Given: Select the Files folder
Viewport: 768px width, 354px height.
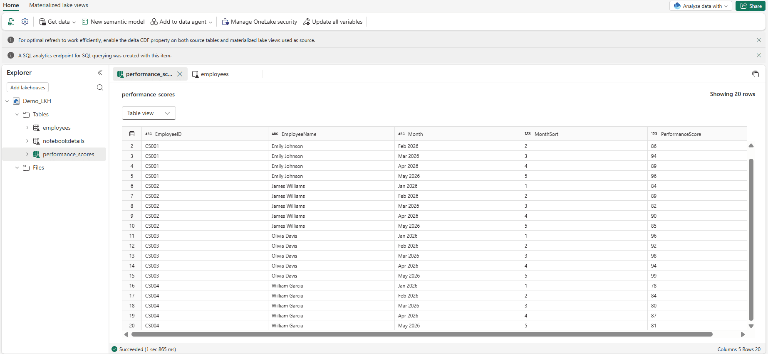Looking at the screenshot, I should (x=38, y=167).
